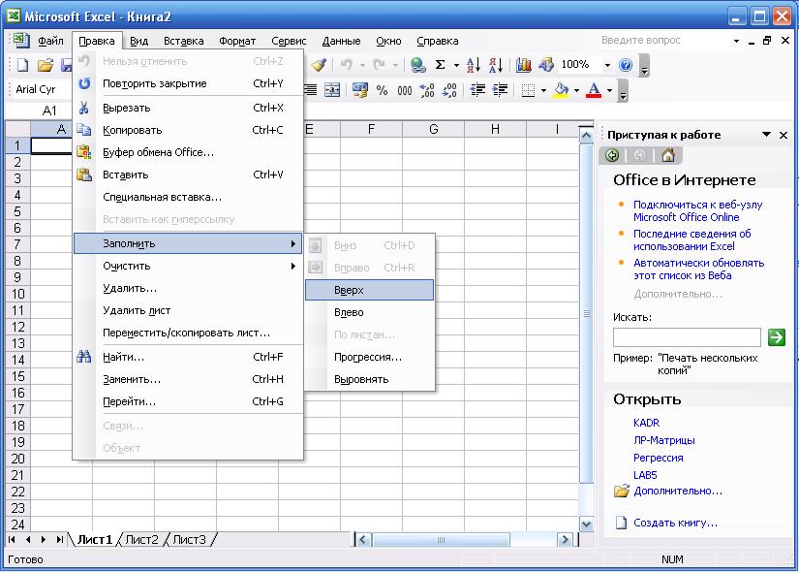
Task: Go Home in the task pane
Action: coord(667,155)
